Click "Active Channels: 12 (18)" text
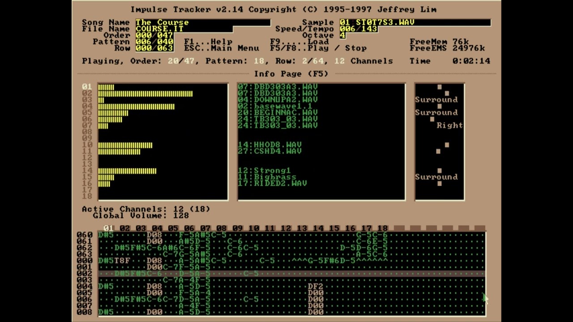 pos(146,209)
